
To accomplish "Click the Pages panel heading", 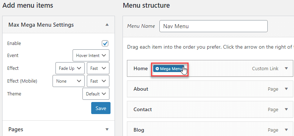I will [x=16, y=129].
